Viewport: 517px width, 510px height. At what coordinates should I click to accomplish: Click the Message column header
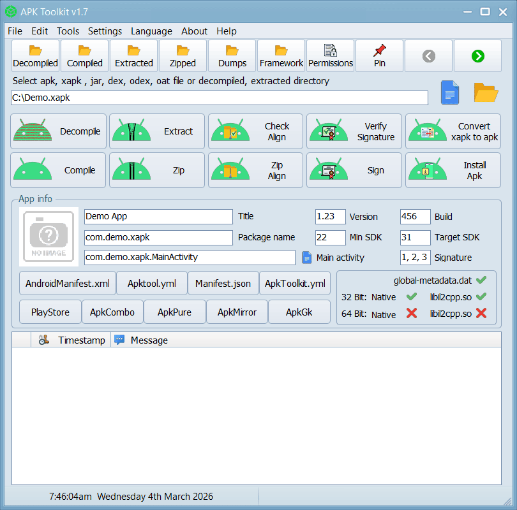tap(306, 340)
